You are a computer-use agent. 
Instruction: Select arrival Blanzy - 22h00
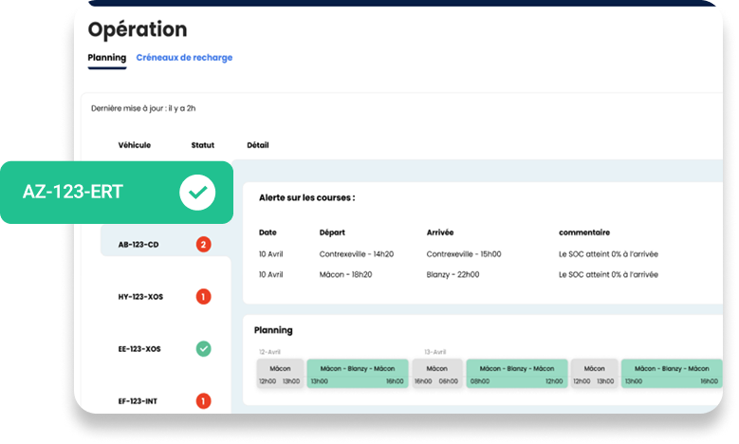pos(453,275)
